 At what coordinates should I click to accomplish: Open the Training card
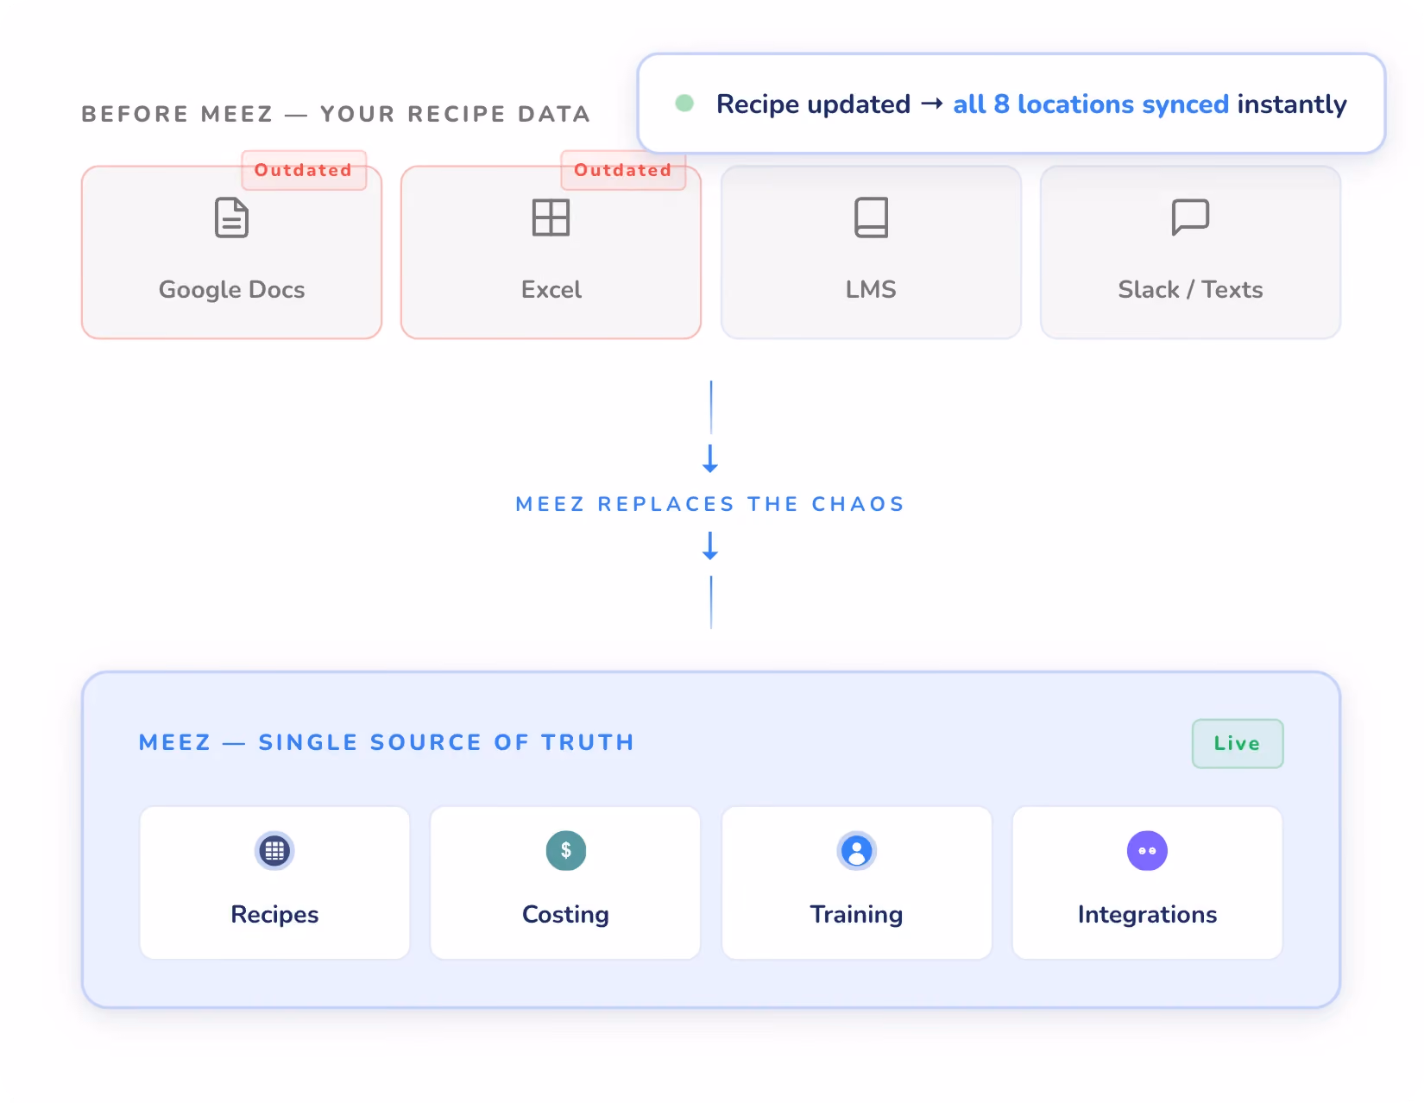(x=856, y=882)
